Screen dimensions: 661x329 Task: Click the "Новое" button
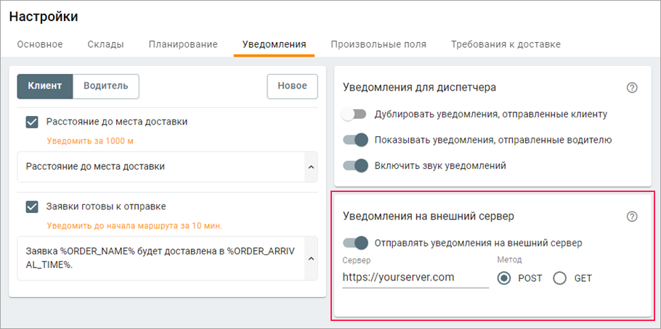[292, 86]
